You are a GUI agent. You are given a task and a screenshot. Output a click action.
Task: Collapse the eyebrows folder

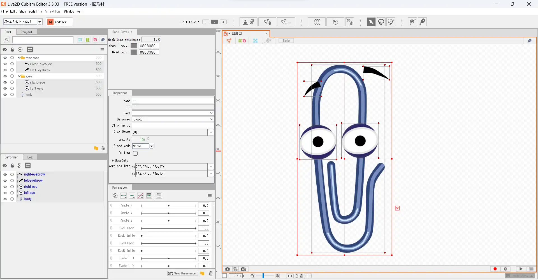coord(19,58)
